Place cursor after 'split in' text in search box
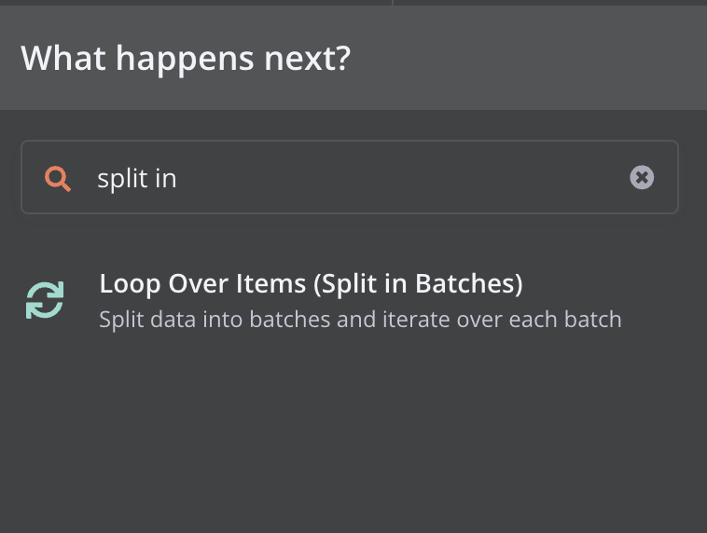The width and height of the screenshot is (707, 533). (x=177, y=178)
